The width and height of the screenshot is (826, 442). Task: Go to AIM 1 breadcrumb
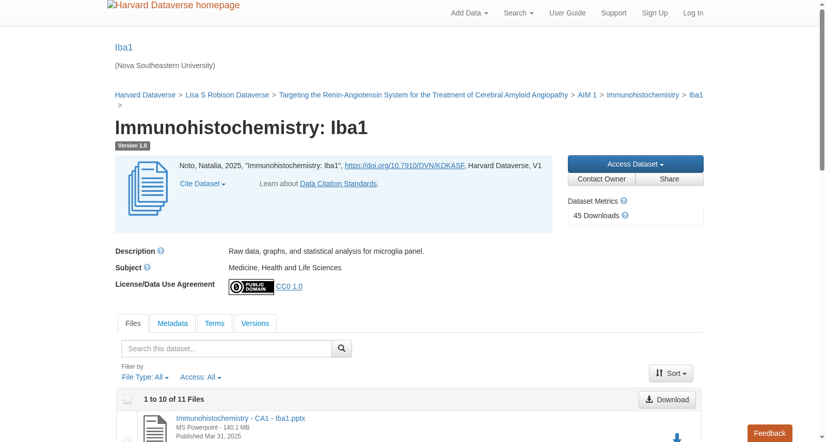point(587,95)
